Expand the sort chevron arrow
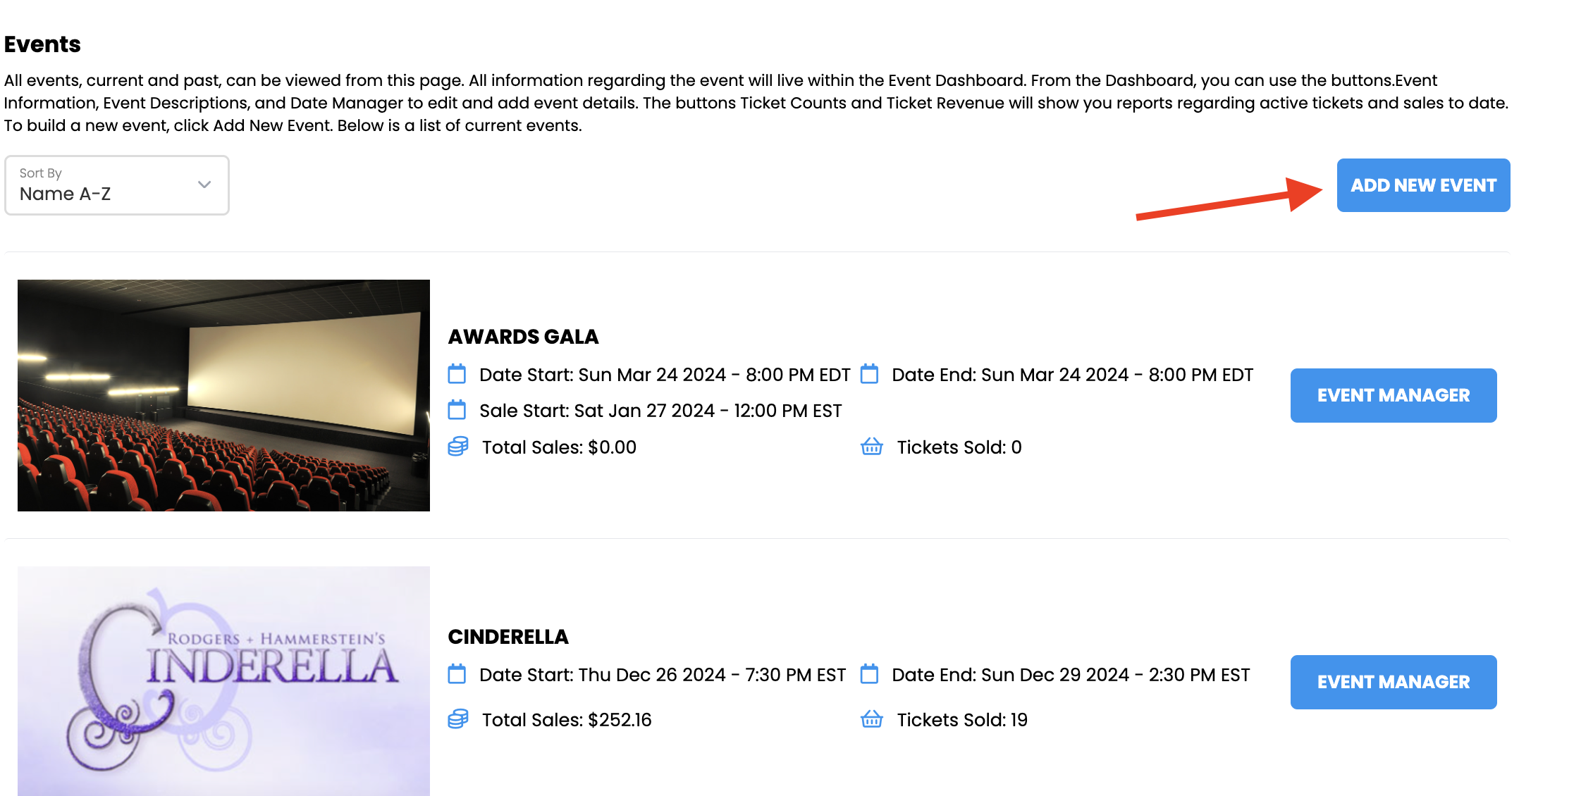Screen dimensions: 1593x796 coord(204,185)
